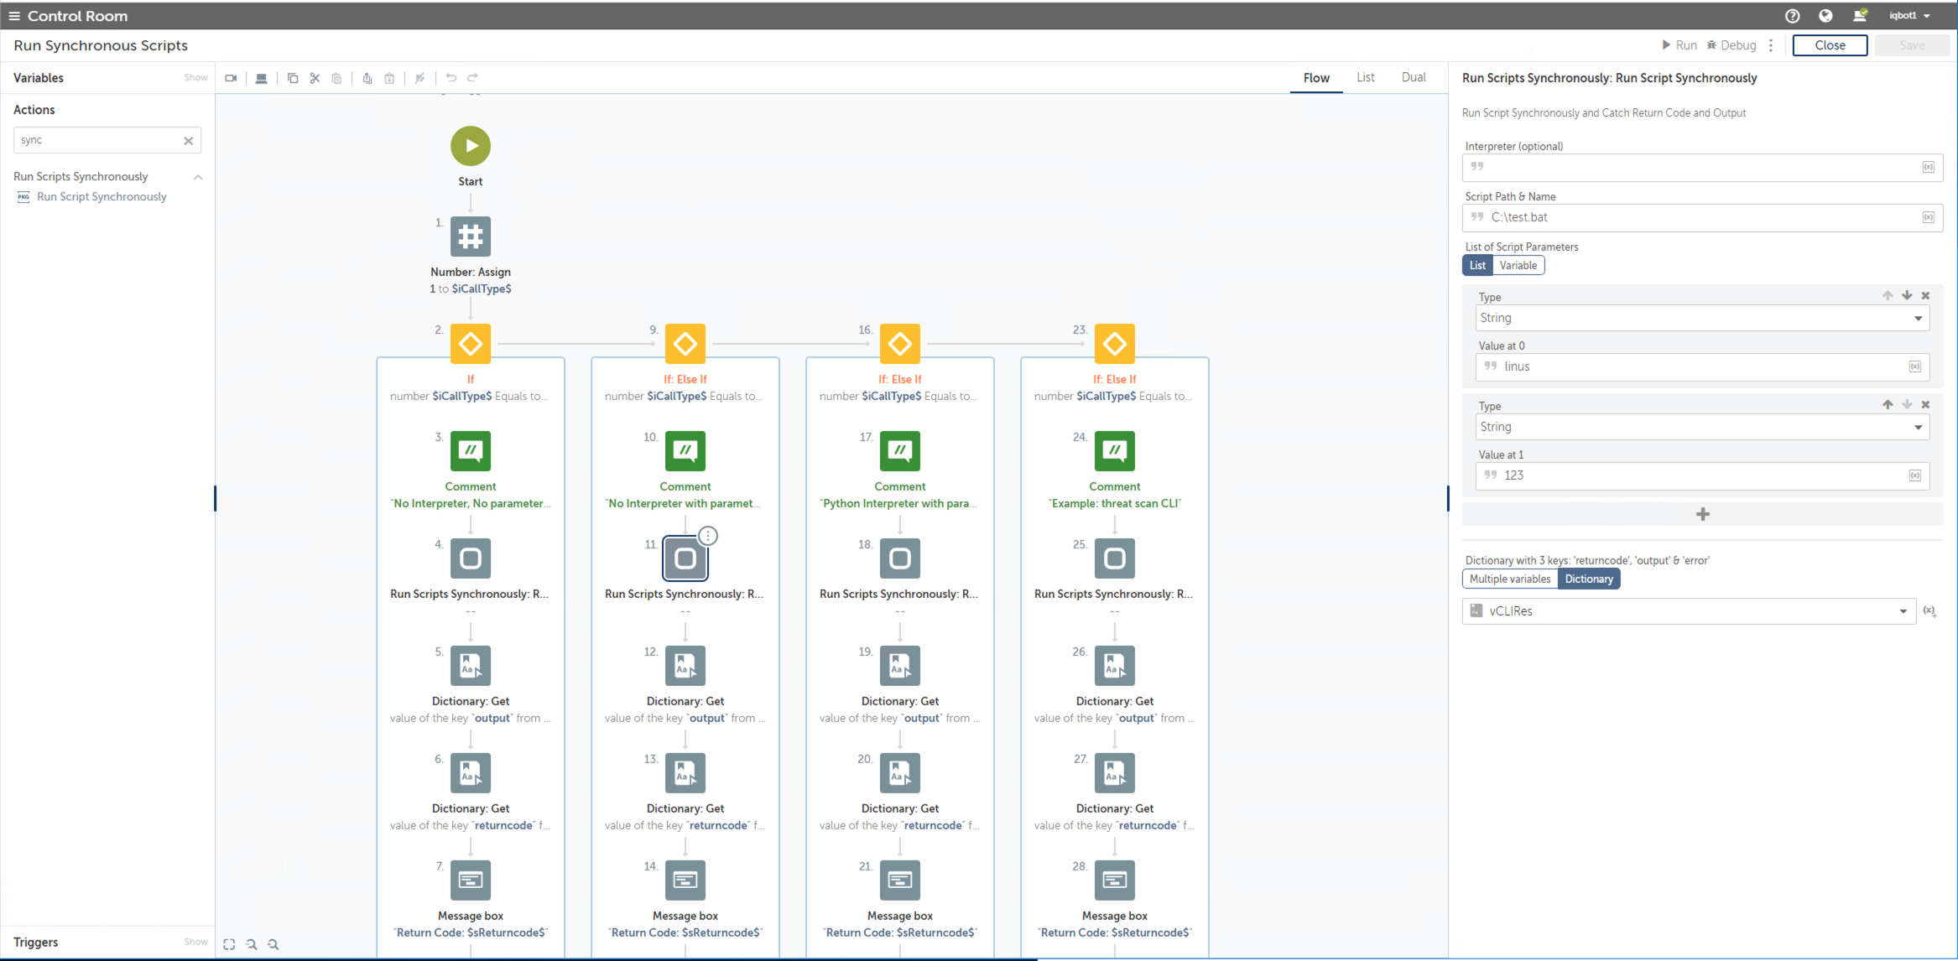Click the record (camera) toolbar icon
Viewport: 1958px width, 961px height.
click(x=231, y=78)
